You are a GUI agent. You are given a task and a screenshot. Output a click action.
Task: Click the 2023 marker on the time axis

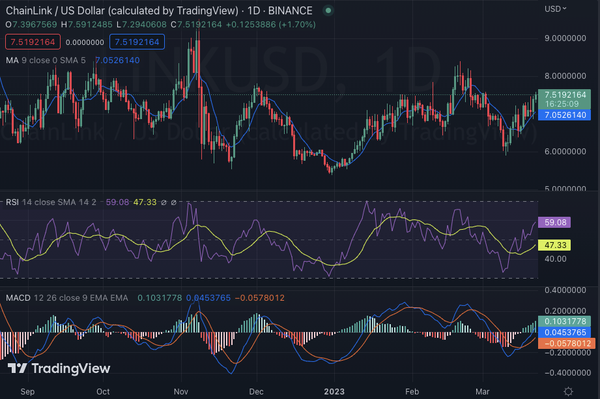pyautogui.click(x=334, y=392)
